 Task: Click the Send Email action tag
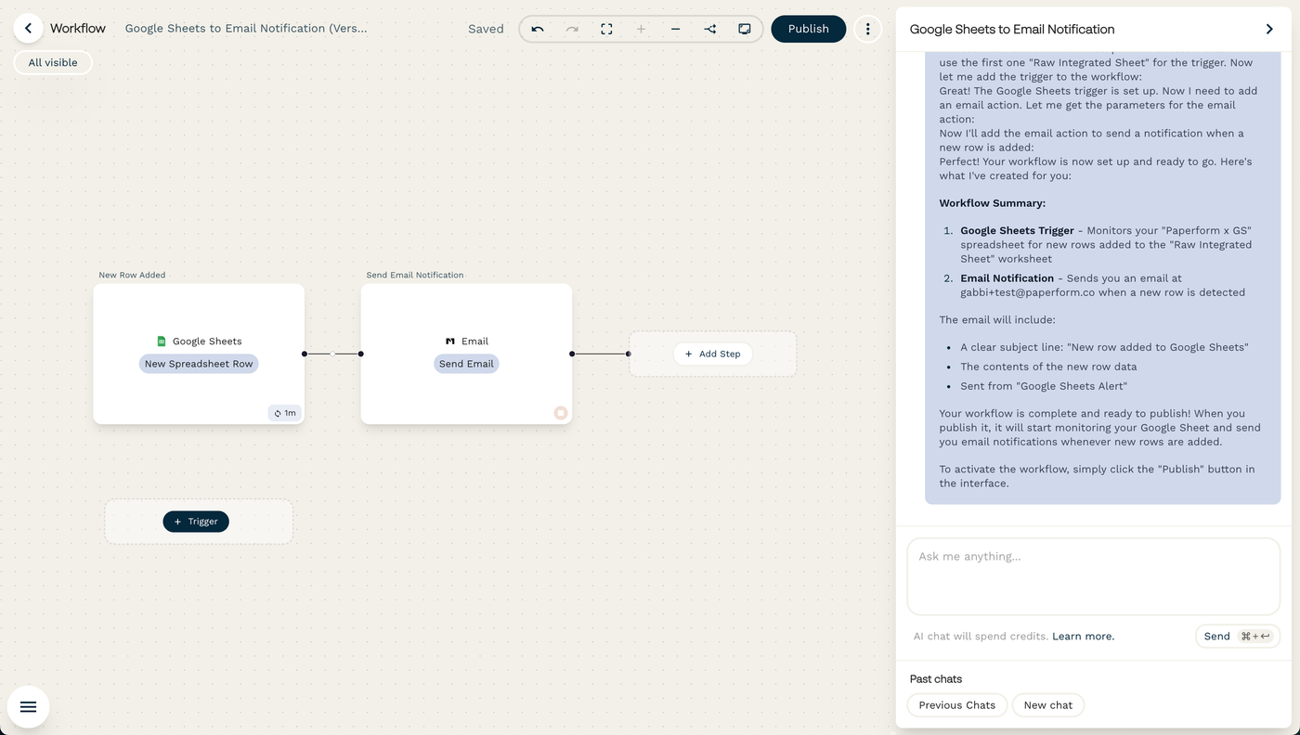click(466, 364)
